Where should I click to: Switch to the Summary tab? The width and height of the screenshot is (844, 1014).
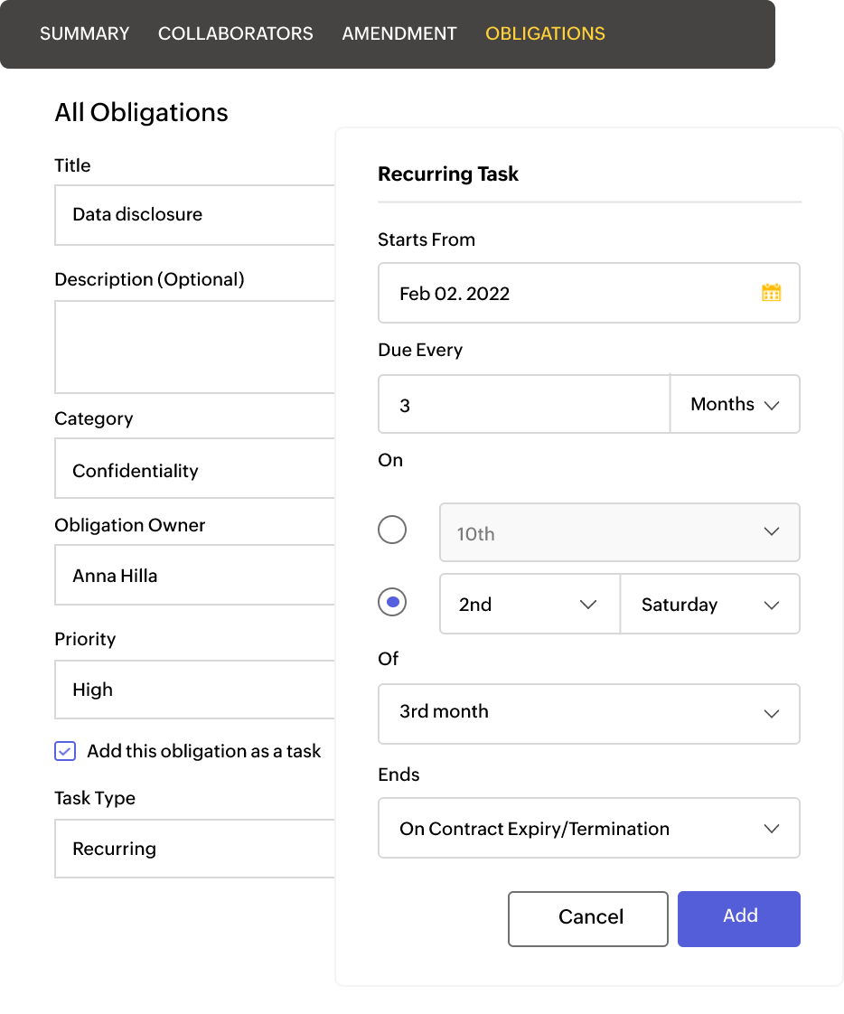point(85,33)
